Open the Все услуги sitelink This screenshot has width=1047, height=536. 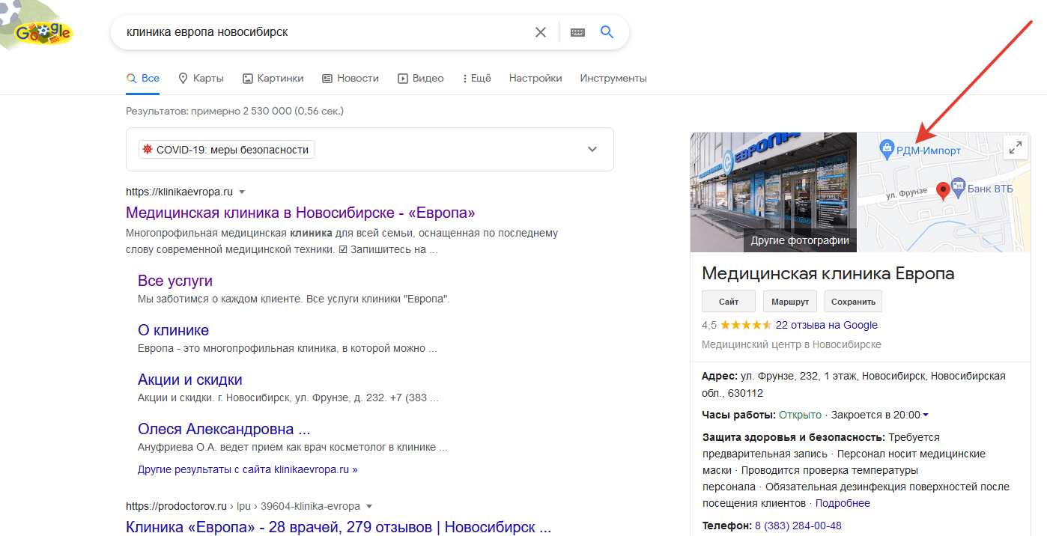[x=175, y=281]
